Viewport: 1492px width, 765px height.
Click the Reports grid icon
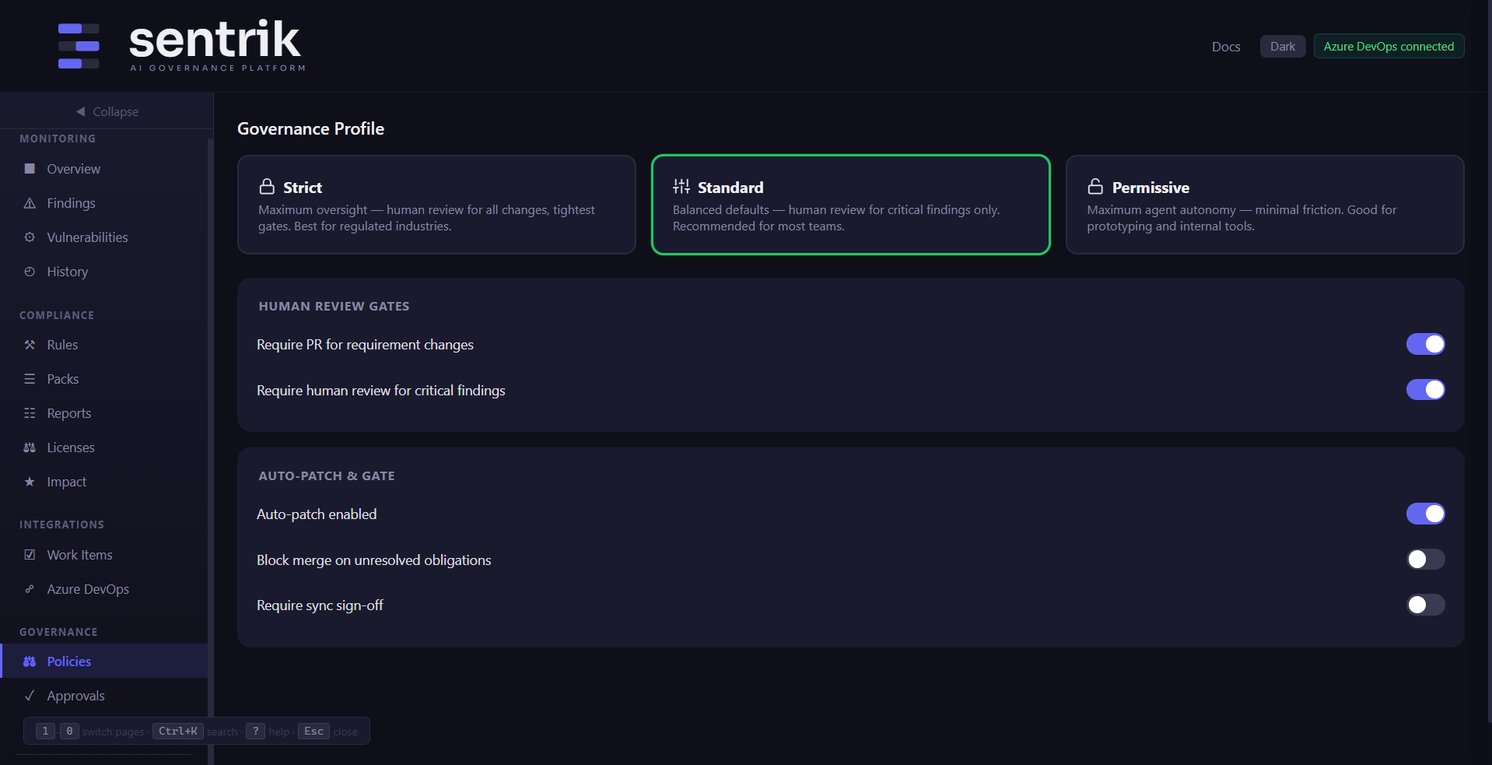pos(30,413)
